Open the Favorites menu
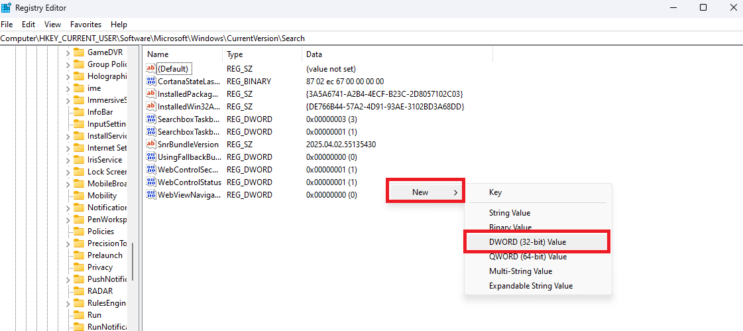This screenshot has height=331, width=743. [86, 25]
